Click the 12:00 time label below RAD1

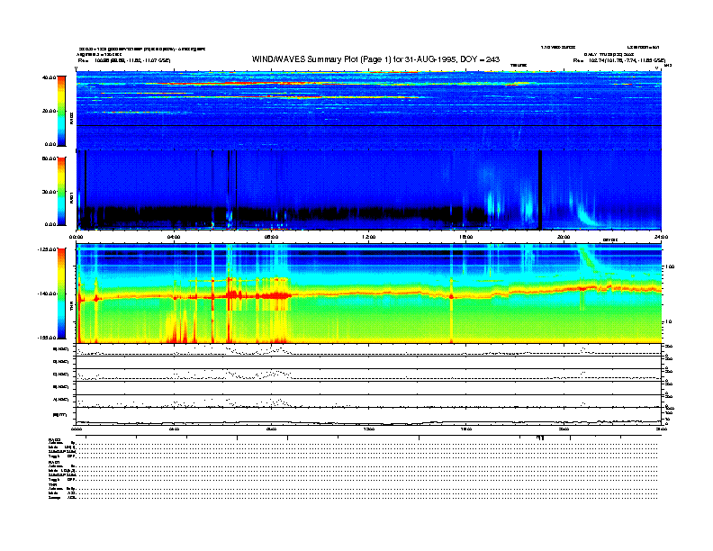point(369,237)
